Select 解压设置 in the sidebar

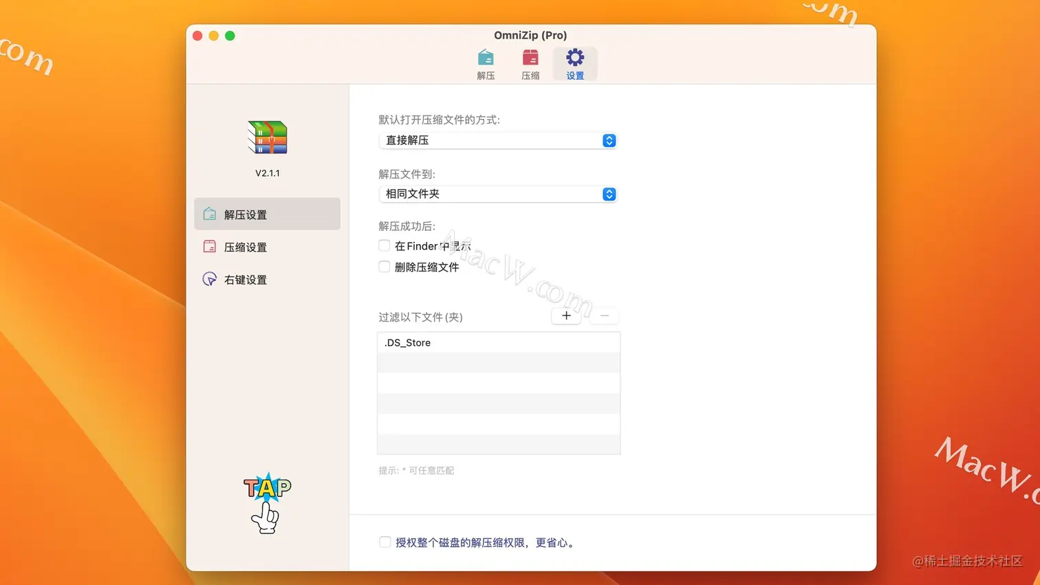click(267, 214)
